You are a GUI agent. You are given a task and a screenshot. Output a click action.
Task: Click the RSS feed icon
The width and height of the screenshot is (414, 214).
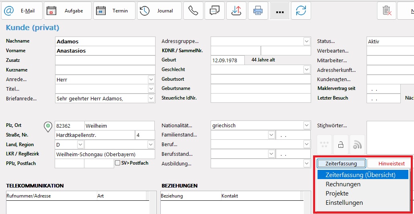357,145
